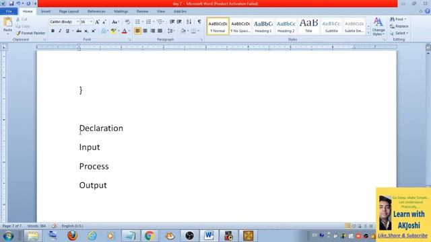431x242 pixels.
Task: Activate Format Painter
Action: point(30,33)
